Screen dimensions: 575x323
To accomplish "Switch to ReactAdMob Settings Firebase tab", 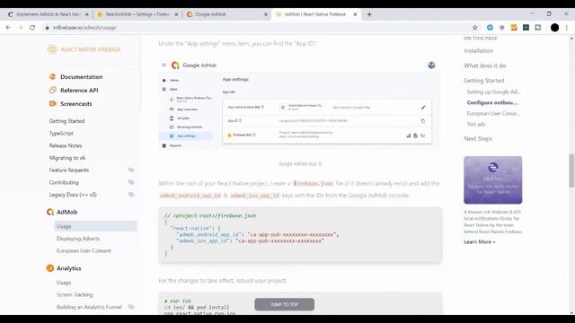I will pyautogui.click(x=137, y=14).
